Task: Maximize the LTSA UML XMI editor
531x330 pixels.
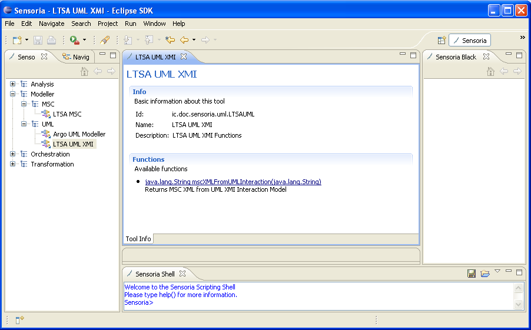Action: pyautogui.click(x=413, y=55)
